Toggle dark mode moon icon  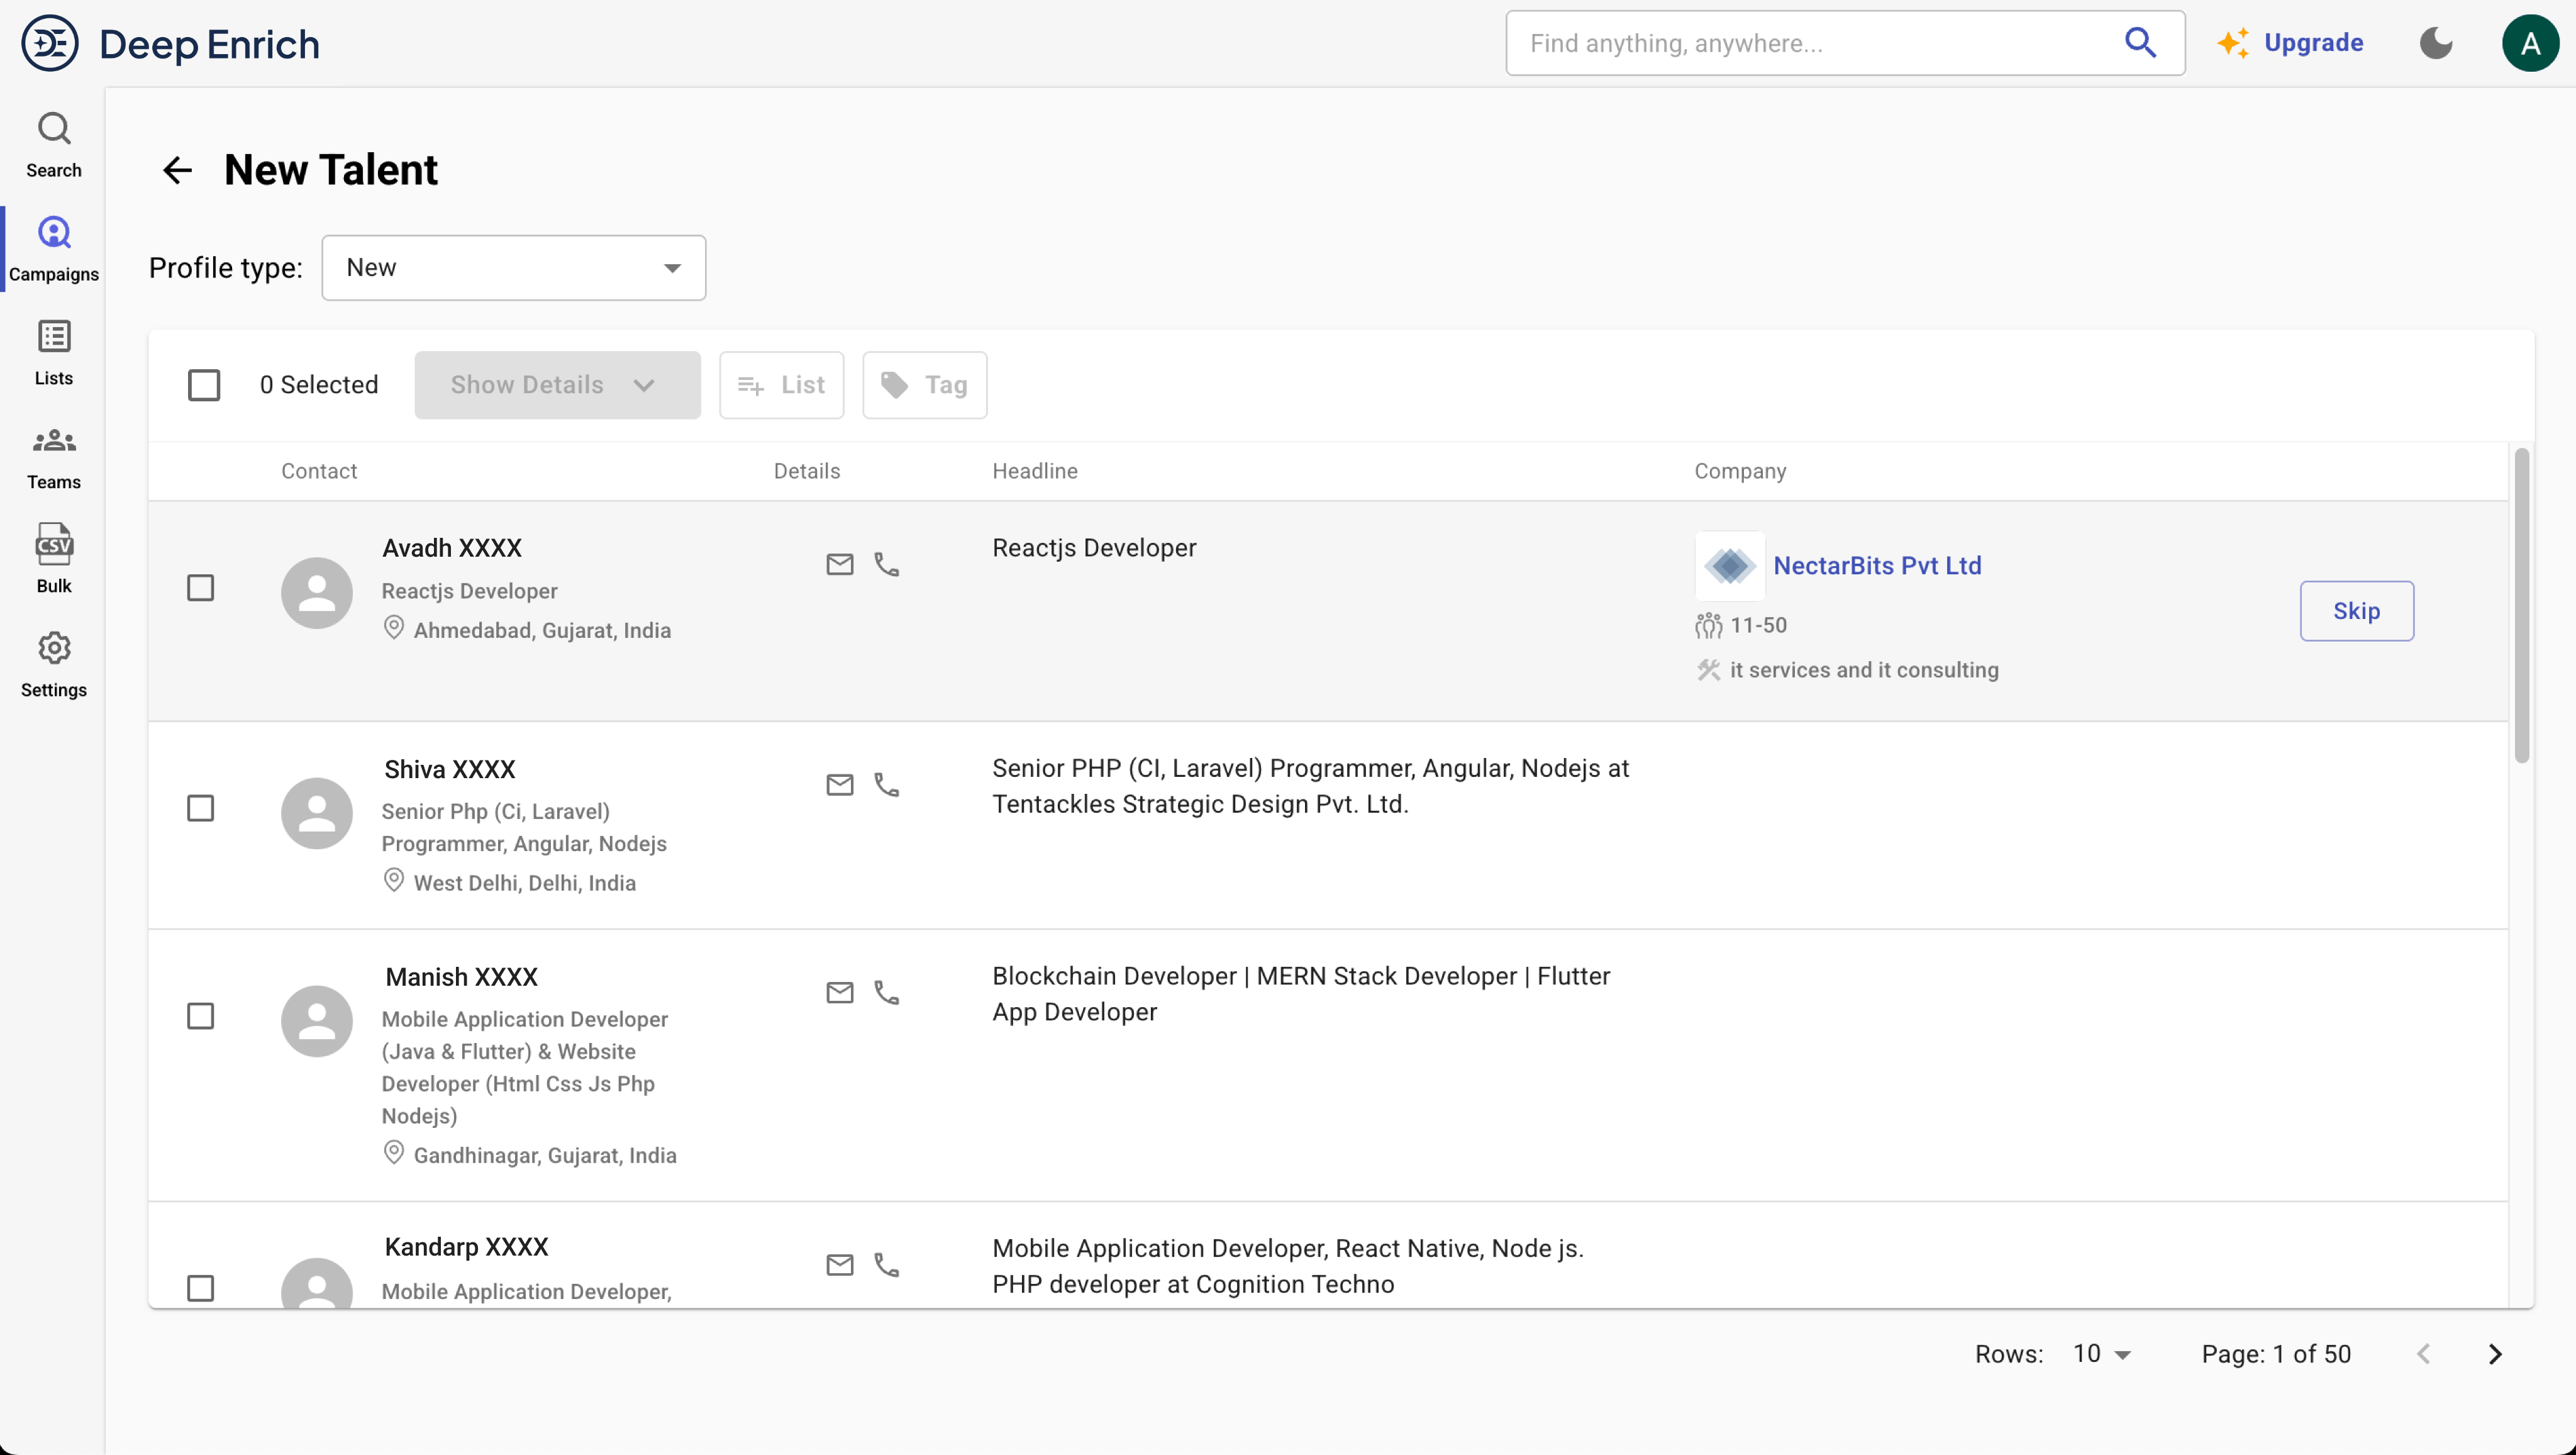click(x=2436, y=43)
